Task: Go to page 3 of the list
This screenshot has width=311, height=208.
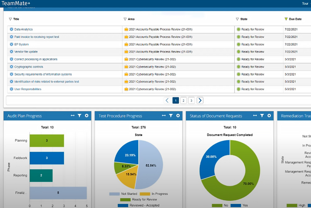Action: click(191, 100)
